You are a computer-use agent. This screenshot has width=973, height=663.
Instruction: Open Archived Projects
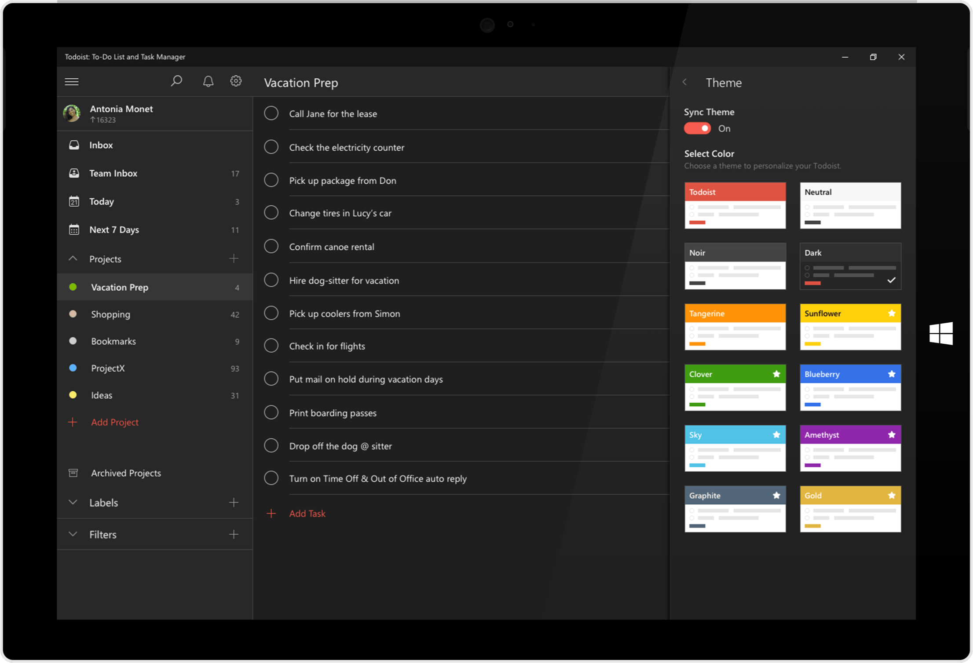126,473
